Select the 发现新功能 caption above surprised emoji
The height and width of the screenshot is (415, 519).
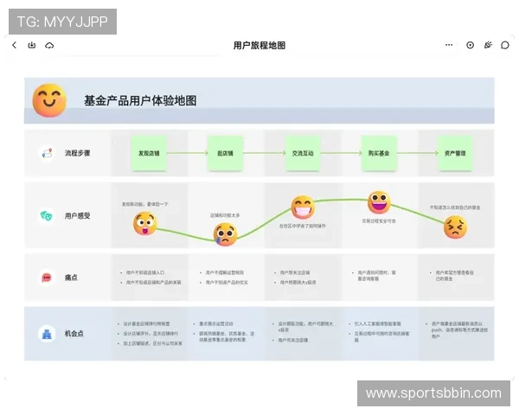144,204
